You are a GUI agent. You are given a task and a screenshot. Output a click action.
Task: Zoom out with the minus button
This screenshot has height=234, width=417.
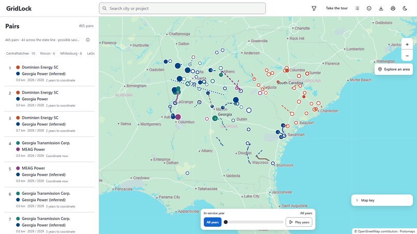407,56
